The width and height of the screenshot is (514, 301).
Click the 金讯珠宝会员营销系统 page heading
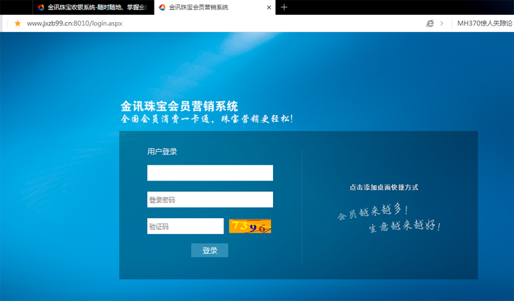click(x=179, y=106)
